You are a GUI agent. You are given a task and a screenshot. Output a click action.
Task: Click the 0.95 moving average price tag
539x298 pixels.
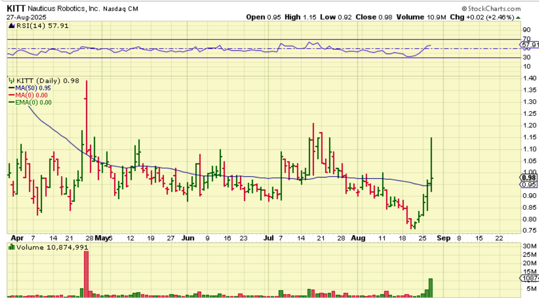(529, 185)
